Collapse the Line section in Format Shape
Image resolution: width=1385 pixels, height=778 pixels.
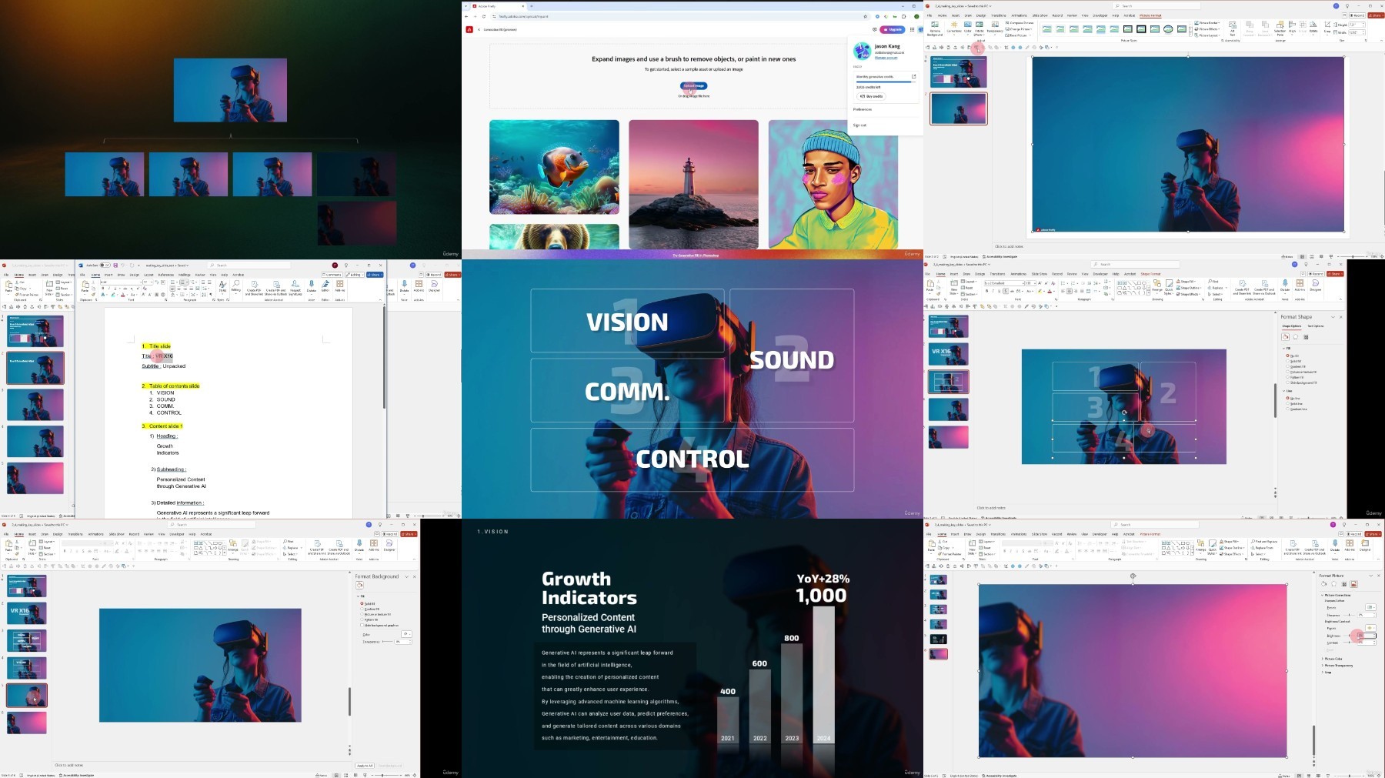point(1283,391)
